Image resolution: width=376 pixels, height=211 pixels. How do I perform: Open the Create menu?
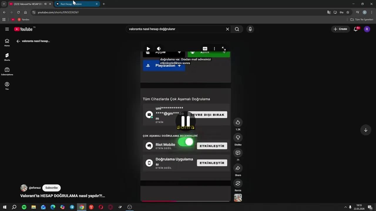pyautogui.click(x=340, y=29)
